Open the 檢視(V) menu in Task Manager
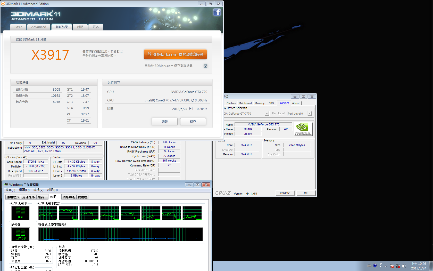Viewport: 433px width, 271px height. point(38,190)
